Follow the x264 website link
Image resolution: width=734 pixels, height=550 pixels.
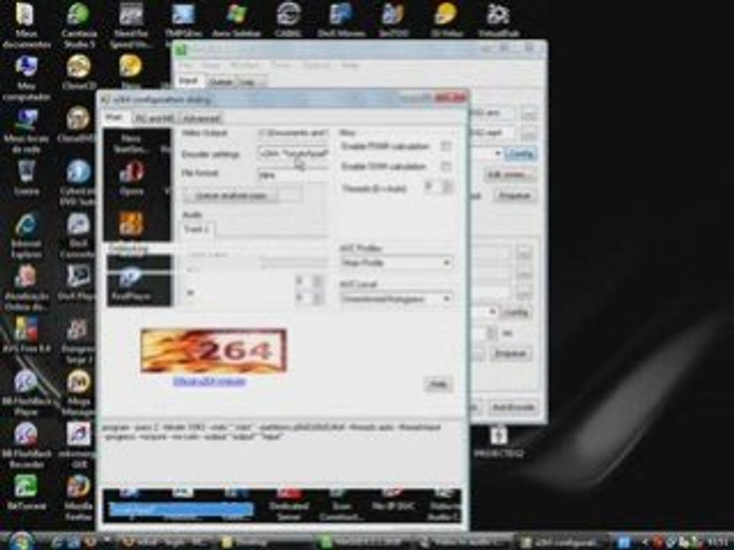[209, 382]
